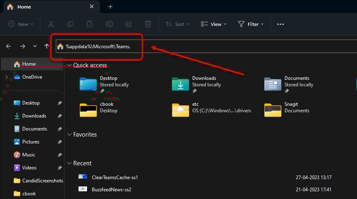Click the Cut scissors icon
Screen dimensions: 357x199
pyautogui.click(x=51, y=24)
